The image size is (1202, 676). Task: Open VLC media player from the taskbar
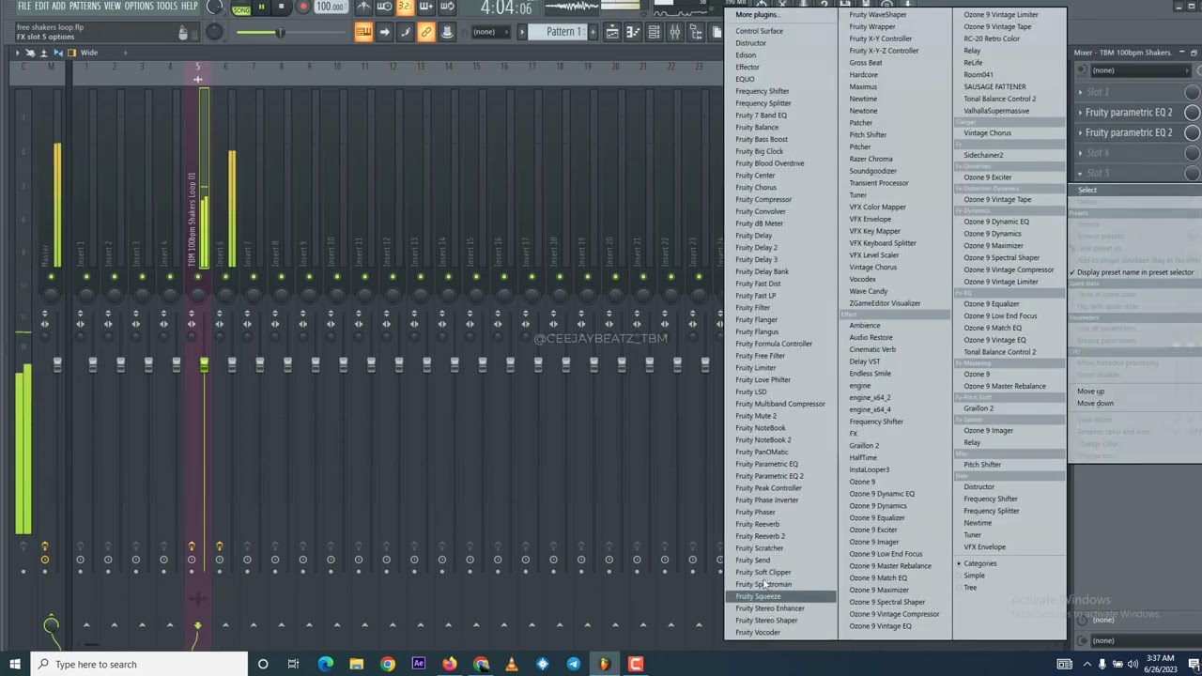pos(511,664)
